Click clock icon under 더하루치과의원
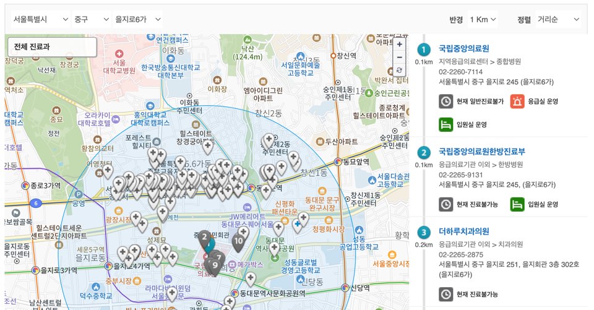Image resolution: width=594 pixels, height=310 pixels. (x=446, y=294)
